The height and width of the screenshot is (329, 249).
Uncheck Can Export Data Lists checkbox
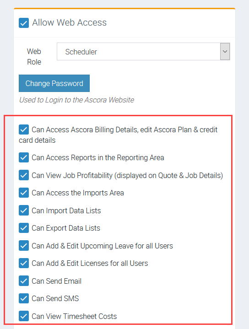pyautogui.click(x=24, y=228)
